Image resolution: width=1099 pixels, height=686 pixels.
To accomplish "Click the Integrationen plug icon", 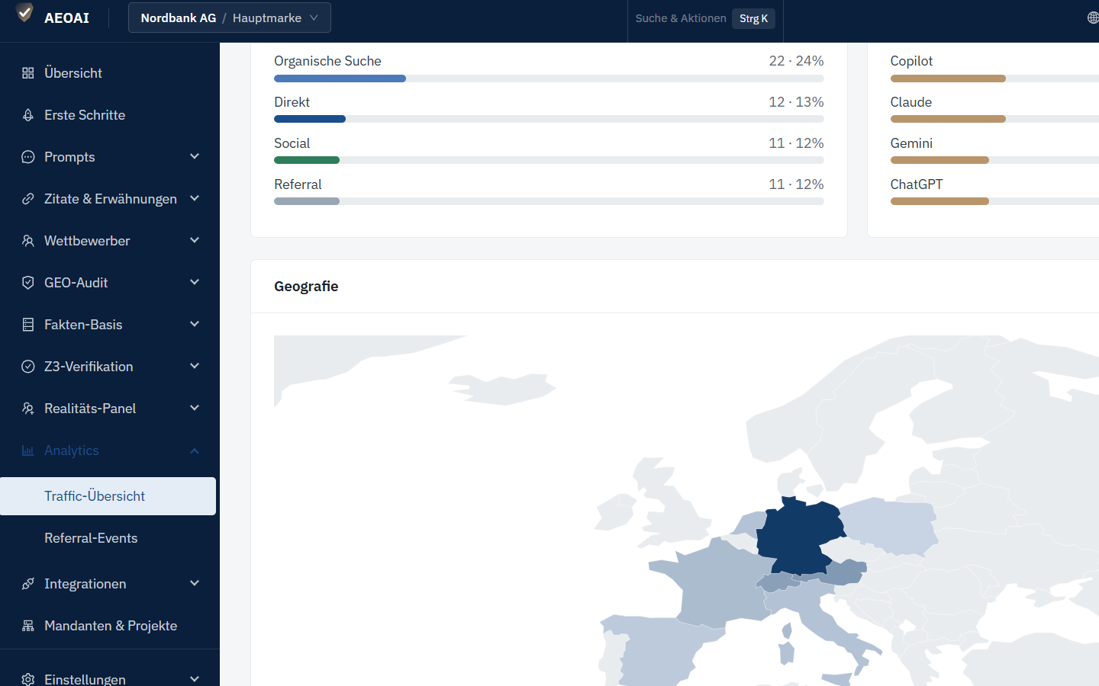I will (x=28, y=584).
